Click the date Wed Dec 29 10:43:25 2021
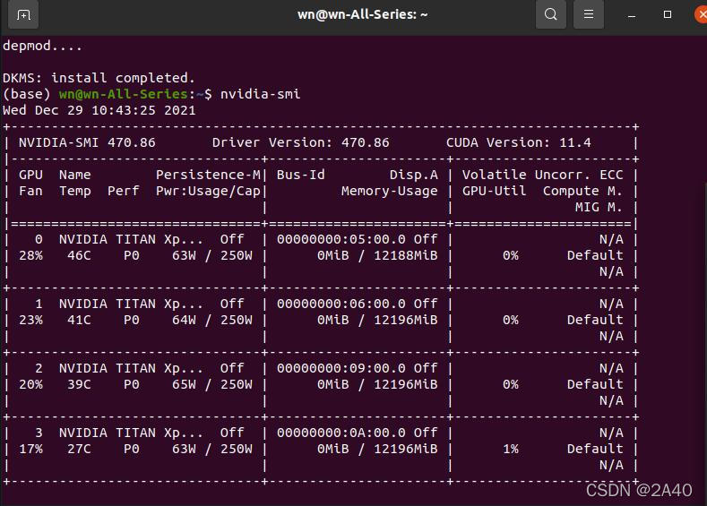The height and width of the screenshot is (506, 707). pos(99,110)
